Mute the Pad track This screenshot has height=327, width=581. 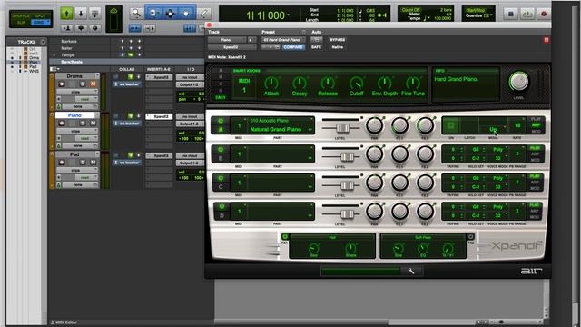(93, 163)
